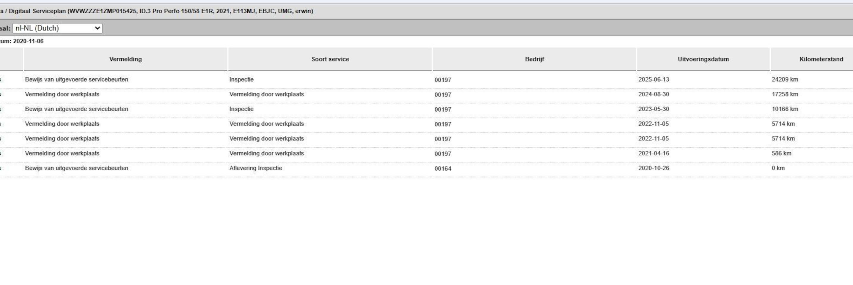
Task: Click the Digitaal Serviceplan breadcrumb title
Action: pos(38,11)
